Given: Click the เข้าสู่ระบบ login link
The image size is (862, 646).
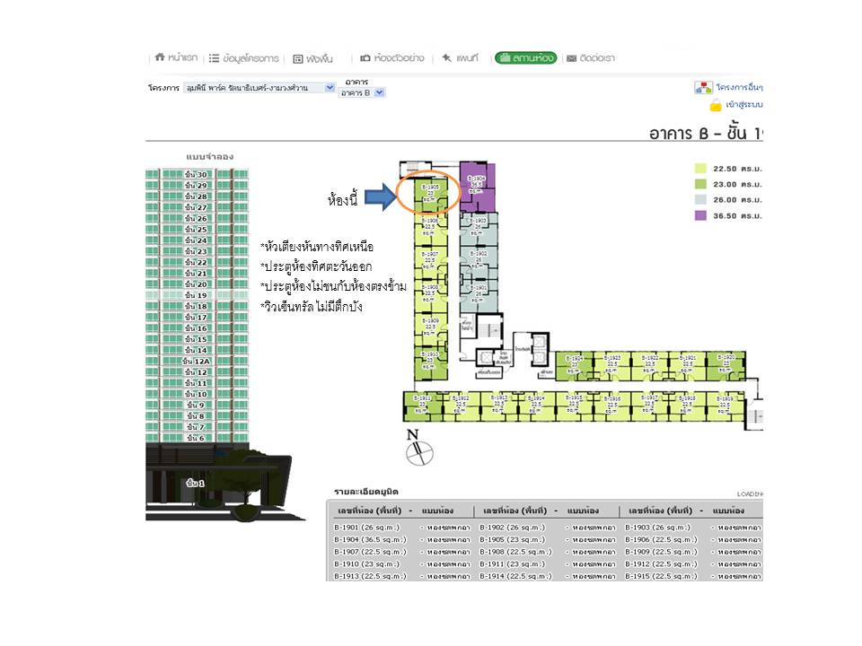Looking at the screenshot, I should click(x=743, y=105).
